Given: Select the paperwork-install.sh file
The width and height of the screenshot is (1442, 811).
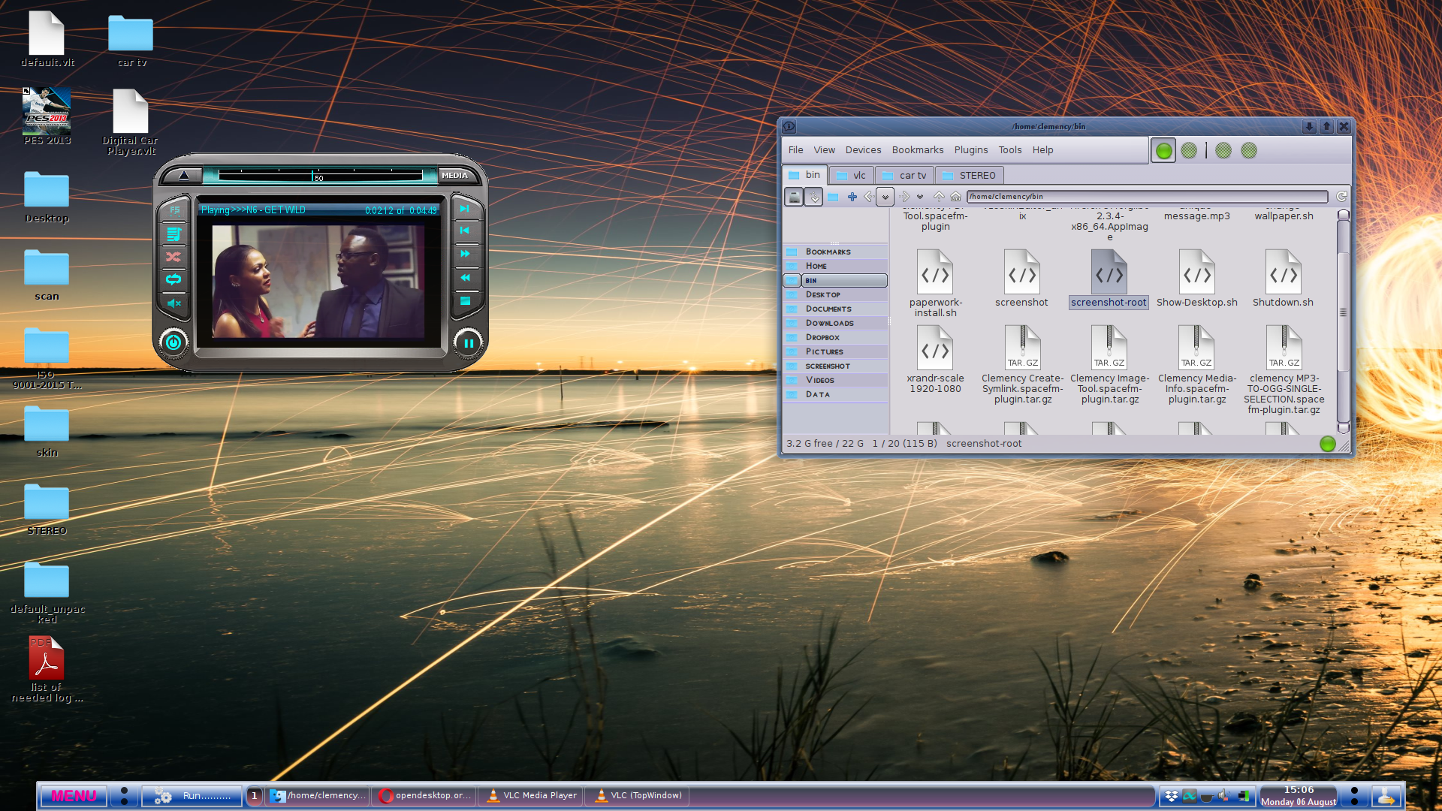Looking at the screenshot, I should pyautogui.click(x=935, y=283).
